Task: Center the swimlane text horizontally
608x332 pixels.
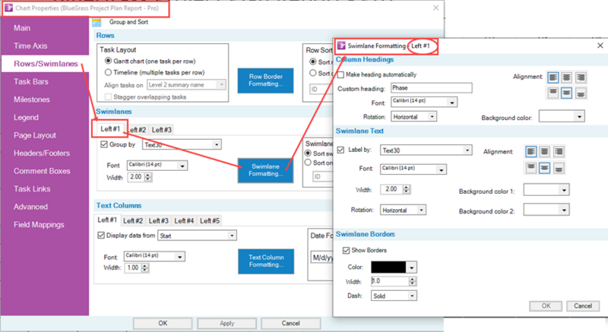Action: (544, 151)
